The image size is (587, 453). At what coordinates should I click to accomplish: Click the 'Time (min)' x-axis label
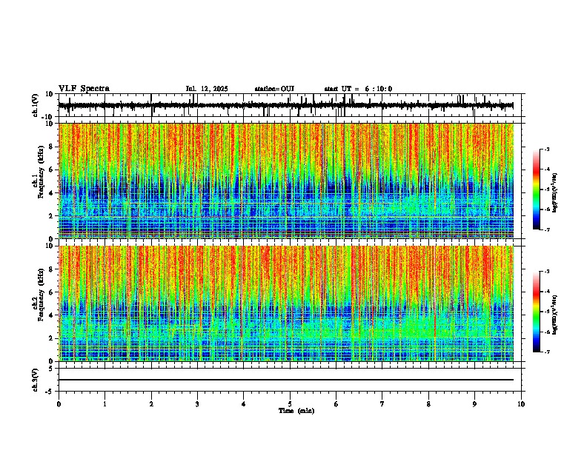296,411
